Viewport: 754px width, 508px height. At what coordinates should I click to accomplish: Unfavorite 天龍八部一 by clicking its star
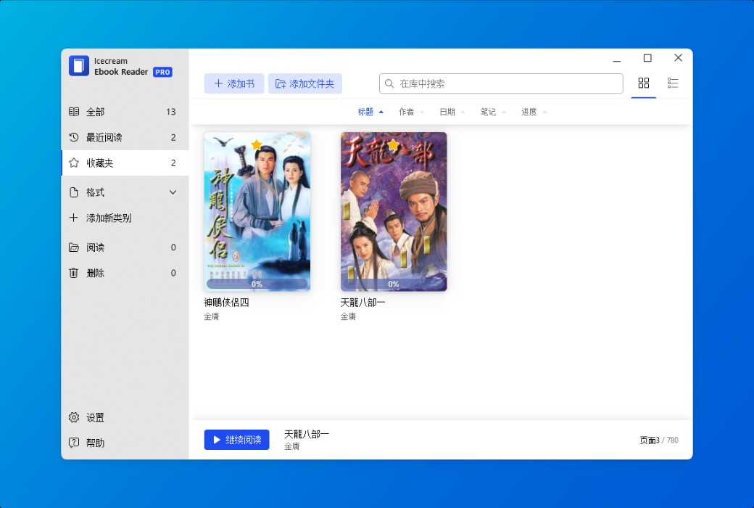tap(392, 145)
